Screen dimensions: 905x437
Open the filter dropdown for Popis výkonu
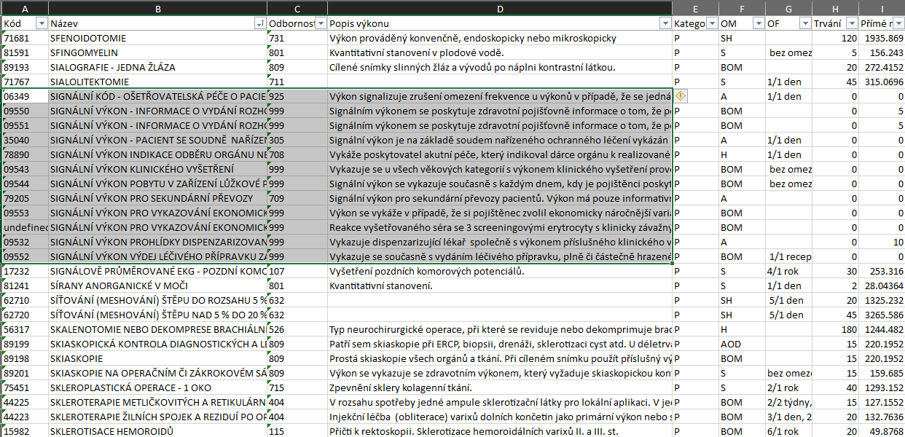[x=665, y=23]
